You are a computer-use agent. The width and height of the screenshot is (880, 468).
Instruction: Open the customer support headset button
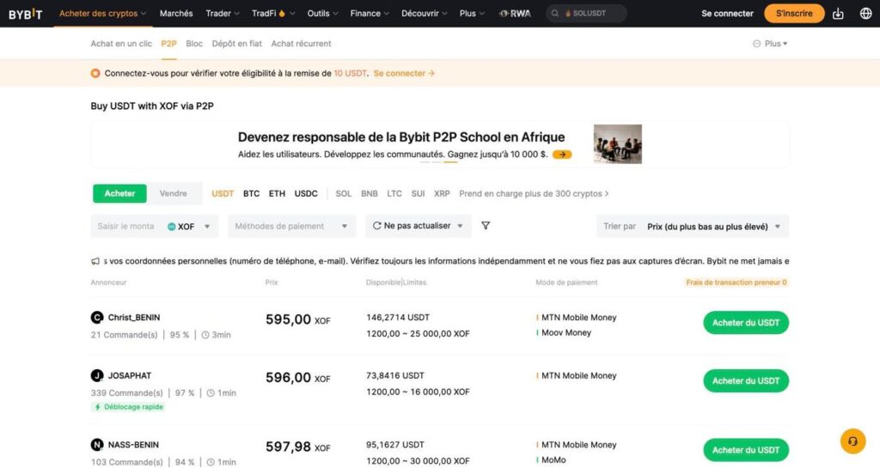click(x=852, y=441)
